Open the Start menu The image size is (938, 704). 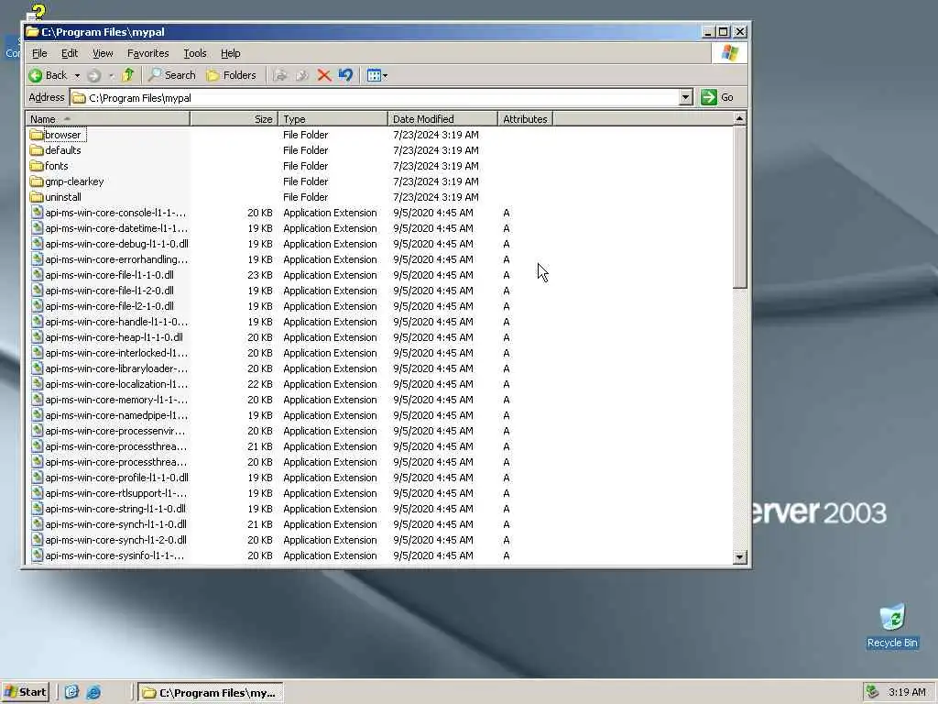tap(25, 692)
